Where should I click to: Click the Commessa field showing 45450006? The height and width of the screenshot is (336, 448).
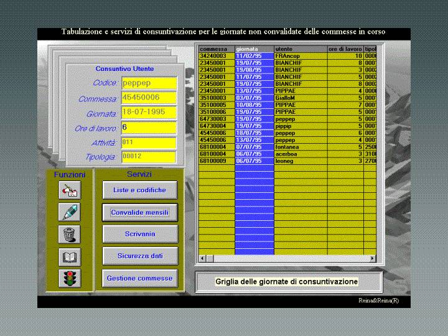(x=149, y=98)
